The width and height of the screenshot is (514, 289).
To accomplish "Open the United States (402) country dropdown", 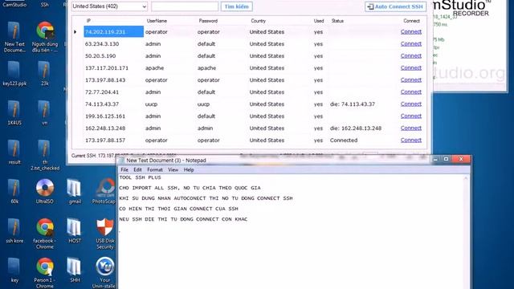I will pos(109,6).
